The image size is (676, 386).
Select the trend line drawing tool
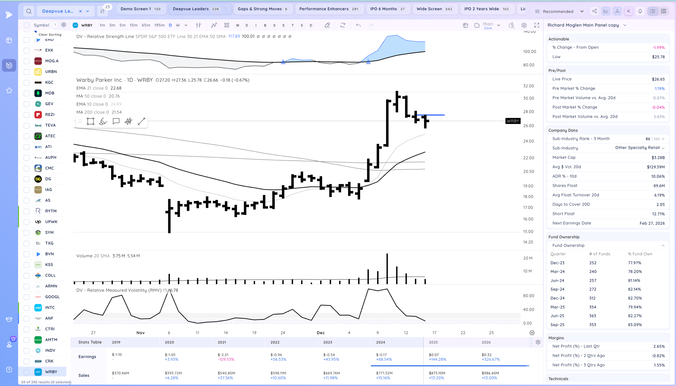coord(142,121)
